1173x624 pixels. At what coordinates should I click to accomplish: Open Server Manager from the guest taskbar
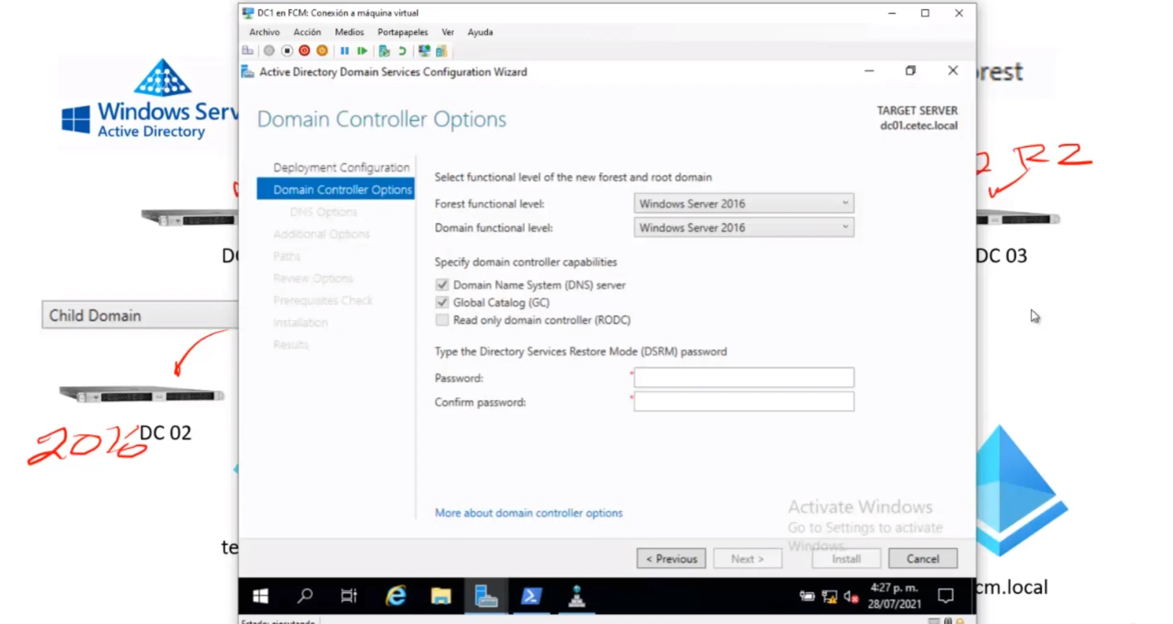point(486,596)
